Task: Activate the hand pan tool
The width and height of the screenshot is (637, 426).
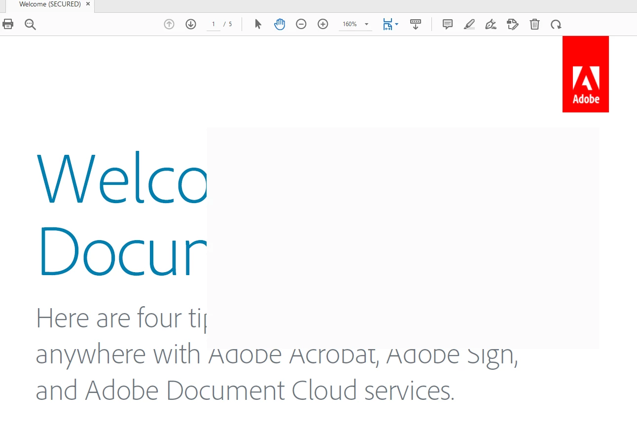Action: 280,24
